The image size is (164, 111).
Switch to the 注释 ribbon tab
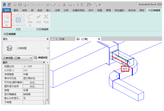coord(57,10)
